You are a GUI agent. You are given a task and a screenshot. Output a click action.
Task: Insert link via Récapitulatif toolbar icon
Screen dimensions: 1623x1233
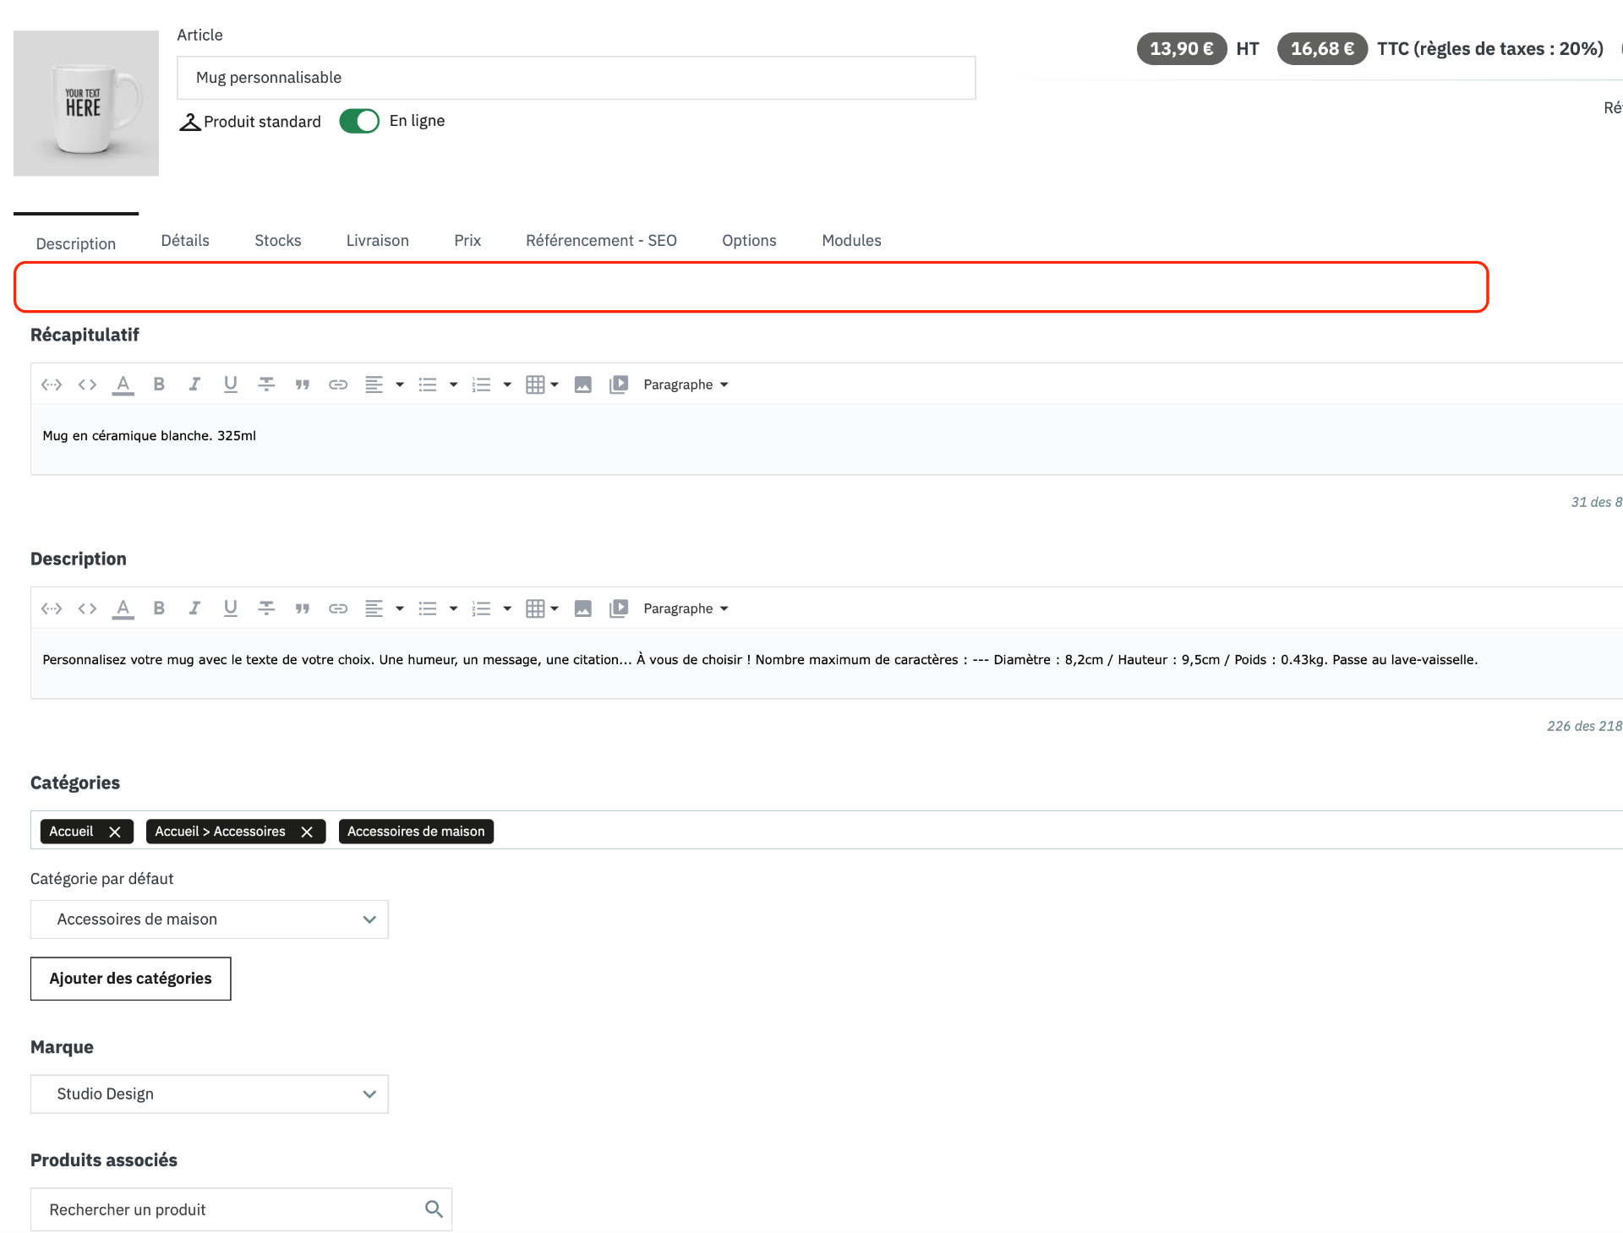click(x=338, y=385)
